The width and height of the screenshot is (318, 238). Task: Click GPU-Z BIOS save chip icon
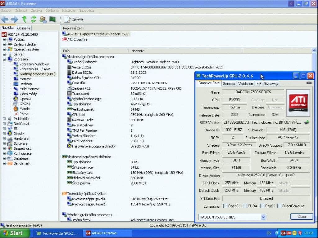(307, 122)
